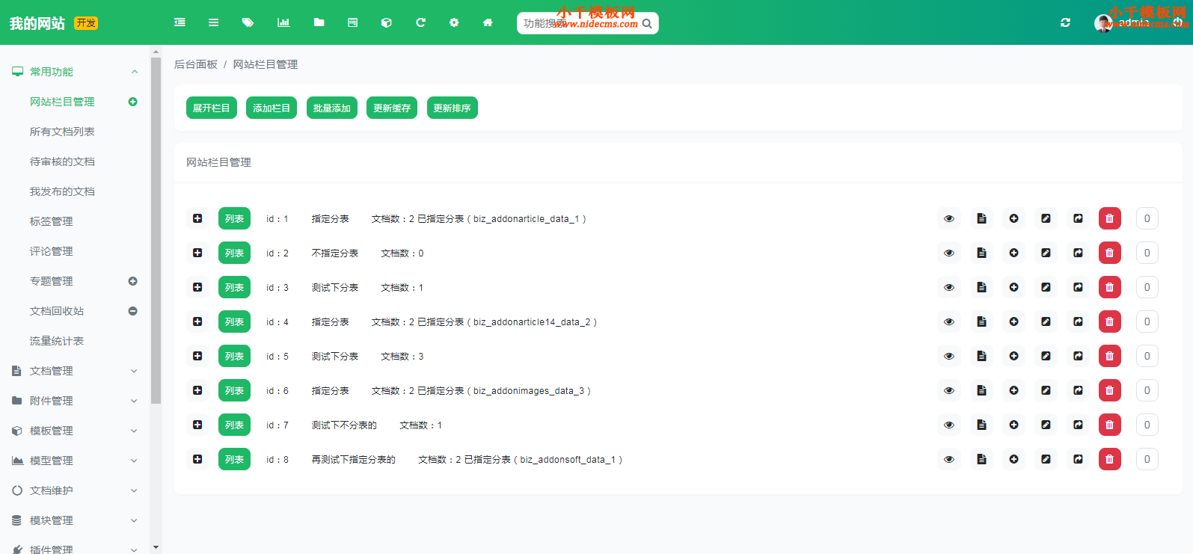Expand the id : 2 row plus box

click(197, 253)
